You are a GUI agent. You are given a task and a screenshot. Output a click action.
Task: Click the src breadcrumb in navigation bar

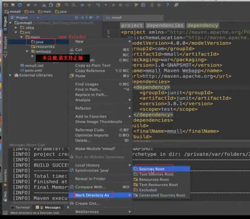coord(30,12)
